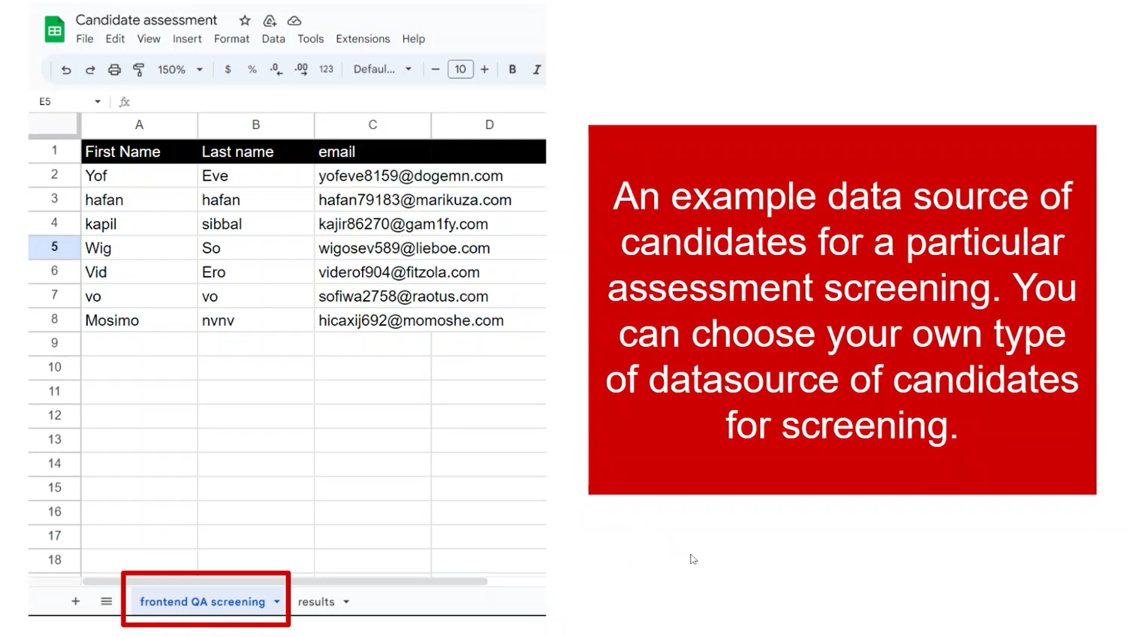This screenshot has width=1128, height=637.
Task: Open the all sheets list
Action: point(106,601)
